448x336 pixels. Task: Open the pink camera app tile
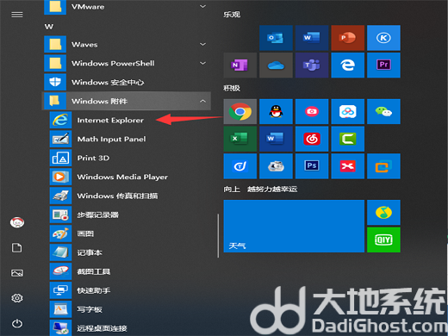pos(312,111)
